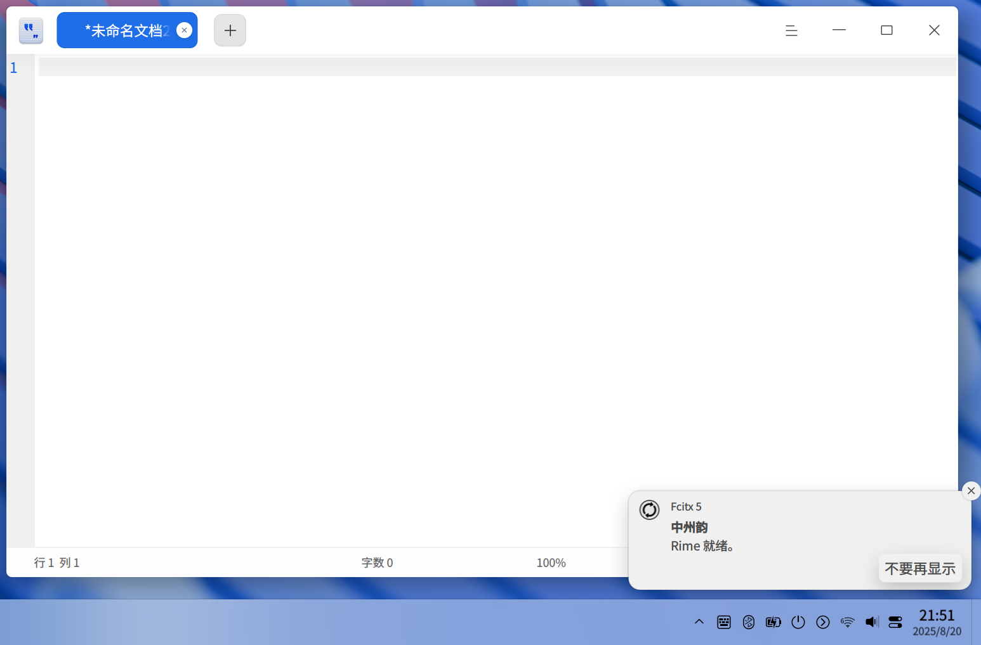Click into line 1 of the editor
This screenshot has height=645, width=981.
[497, 67]
